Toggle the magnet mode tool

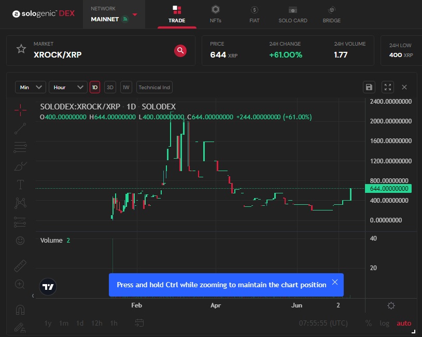20,310
